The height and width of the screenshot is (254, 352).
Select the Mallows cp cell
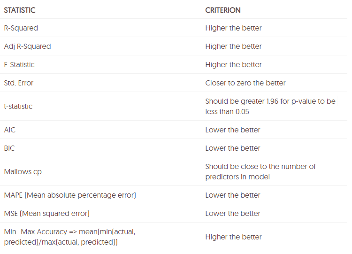[23, 172]
